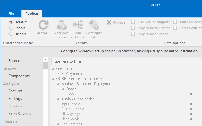Click the Windows localization row text

click(x=78, y=99)
